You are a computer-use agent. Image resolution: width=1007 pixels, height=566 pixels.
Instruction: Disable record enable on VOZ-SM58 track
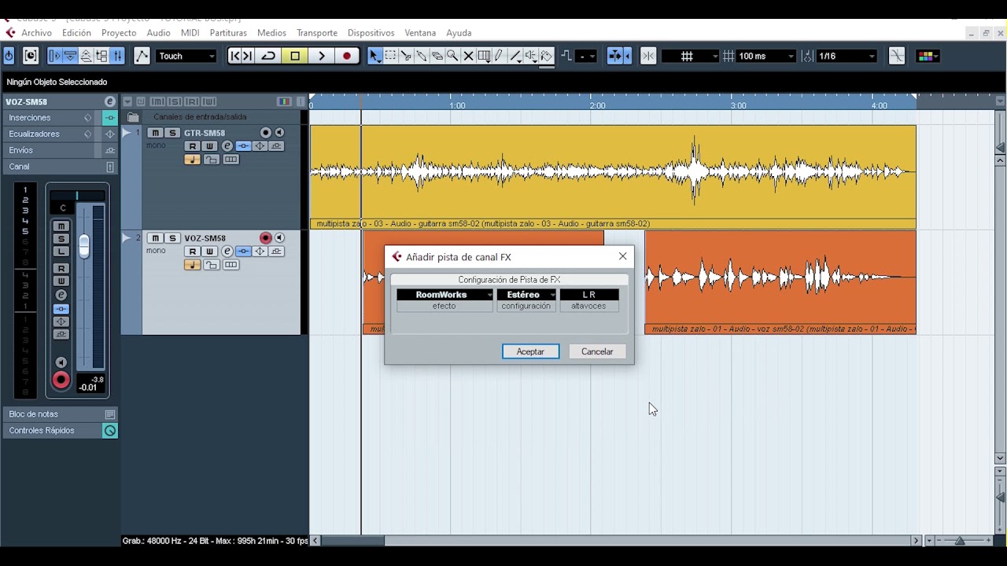265,238
